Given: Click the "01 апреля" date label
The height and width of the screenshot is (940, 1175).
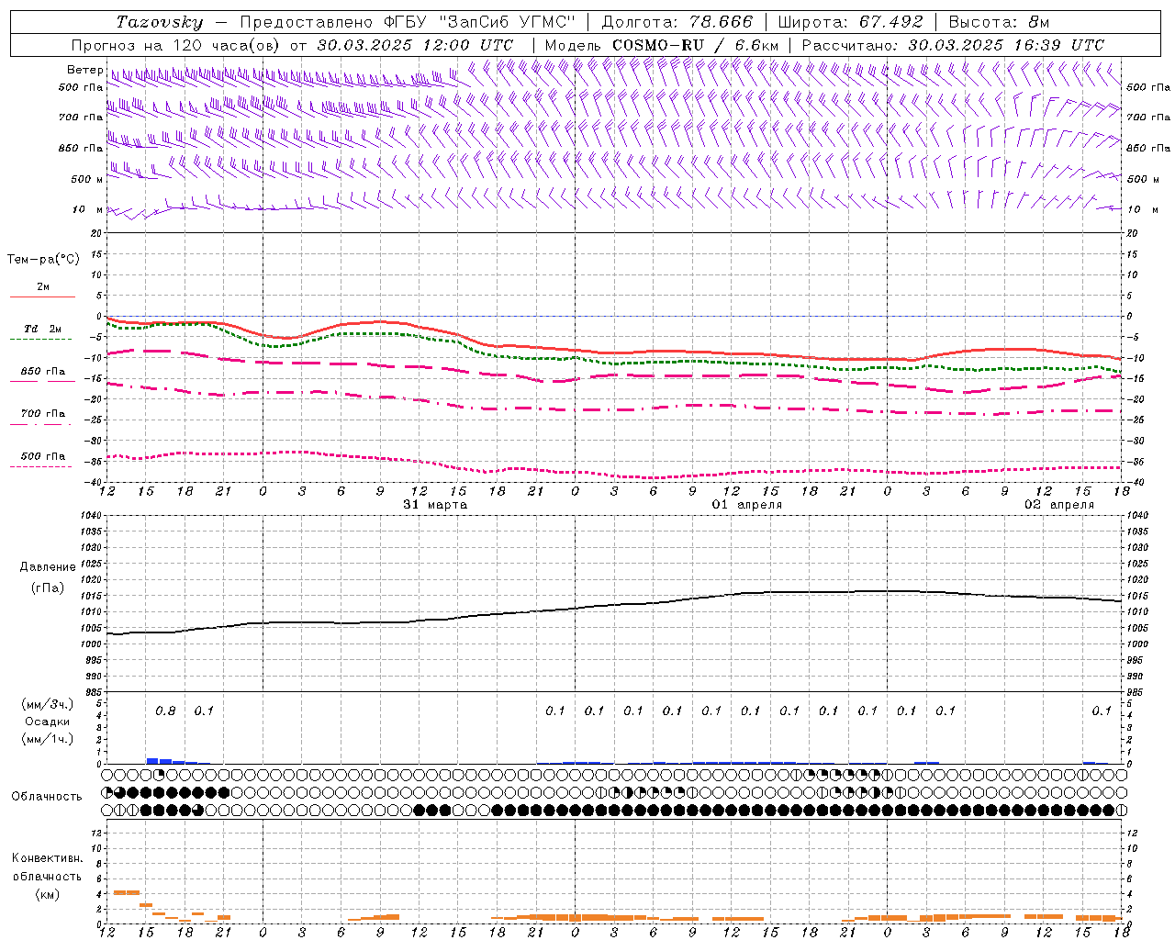Looking at the screenshot, I should tap(747, 505).
